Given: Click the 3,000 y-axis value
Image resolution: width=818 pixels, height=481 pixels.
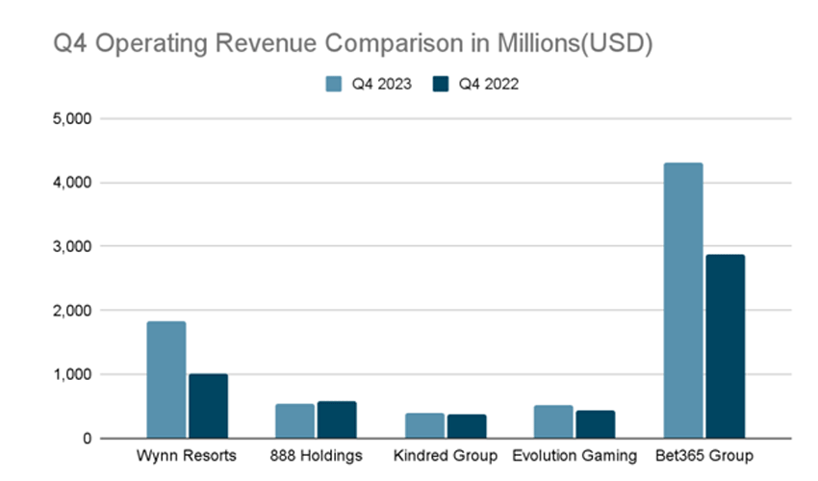Looking at the screenshot, I should 72,246.
